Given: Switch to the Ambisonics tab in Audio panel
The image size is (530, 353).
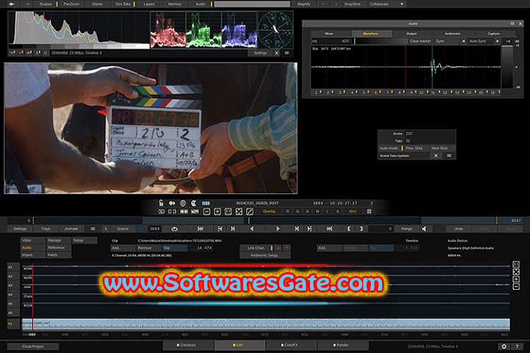Looking at the screenshot, I should (452, 33).
